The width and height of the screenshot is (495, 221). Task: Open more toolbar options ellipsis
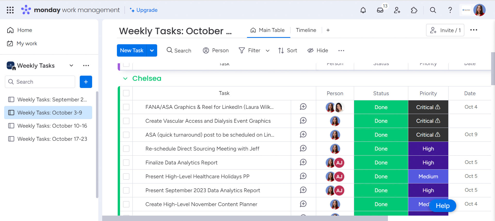[x=341, y=50]
